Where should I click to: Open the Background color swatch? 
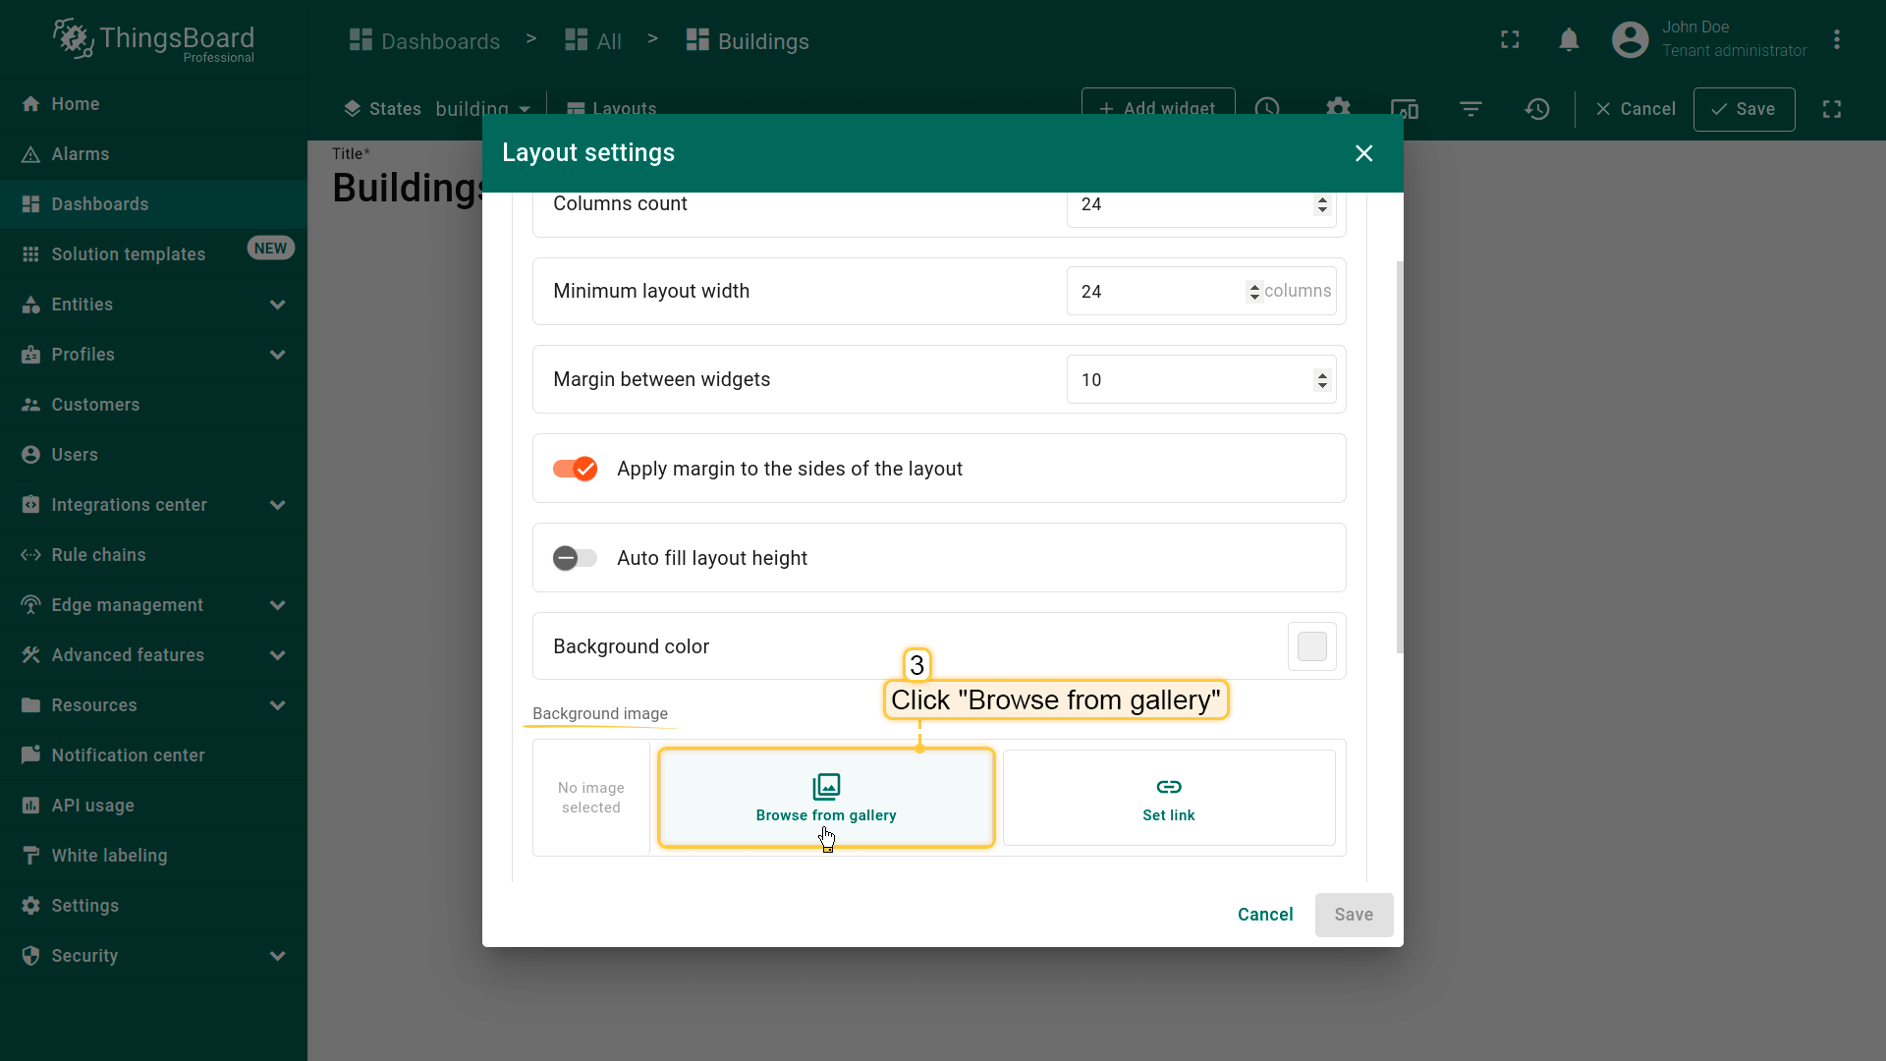(x=1311, y=646)
